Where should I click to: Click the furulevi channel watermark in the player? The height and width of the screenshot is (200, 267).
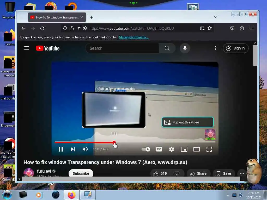coord(210,134)
